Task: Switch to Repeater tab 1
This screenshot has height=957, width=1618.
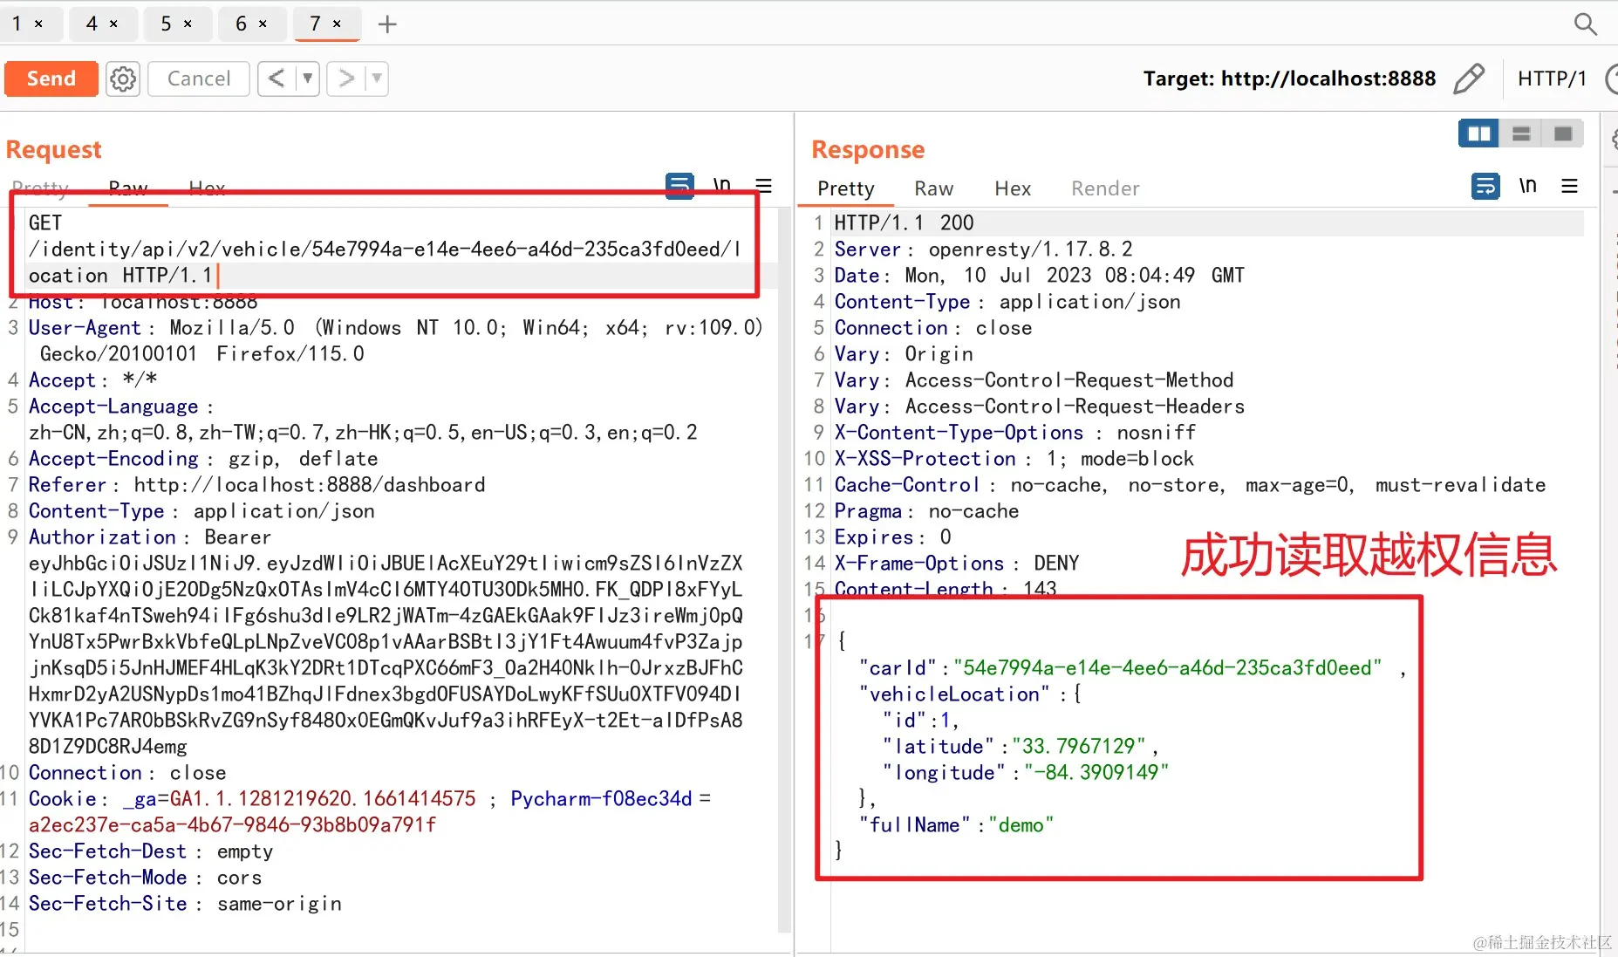Action: click(17, 24)
